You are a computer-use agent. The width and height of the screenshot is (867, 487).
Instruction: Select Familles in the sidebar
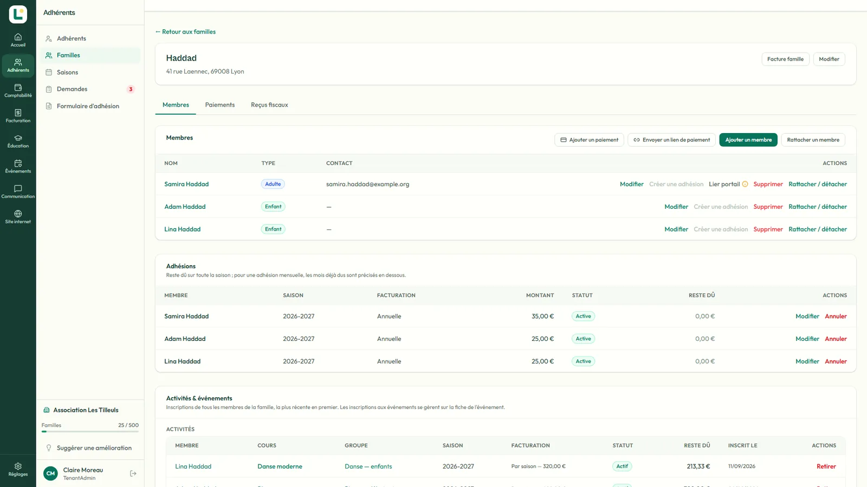pos(90,55)
